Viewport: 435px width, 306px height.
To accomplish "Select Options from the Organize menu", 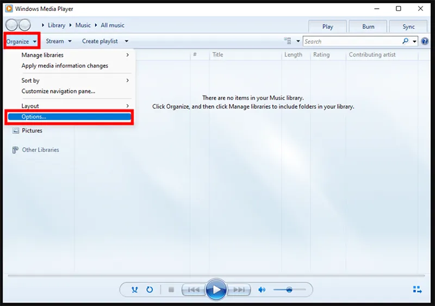I will pos(70,117).
